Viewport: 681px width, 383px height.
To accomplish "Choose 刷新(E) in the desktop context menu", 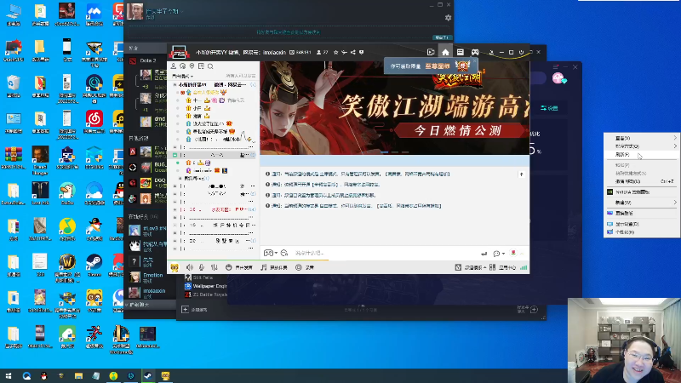I will tap(641, 155).
